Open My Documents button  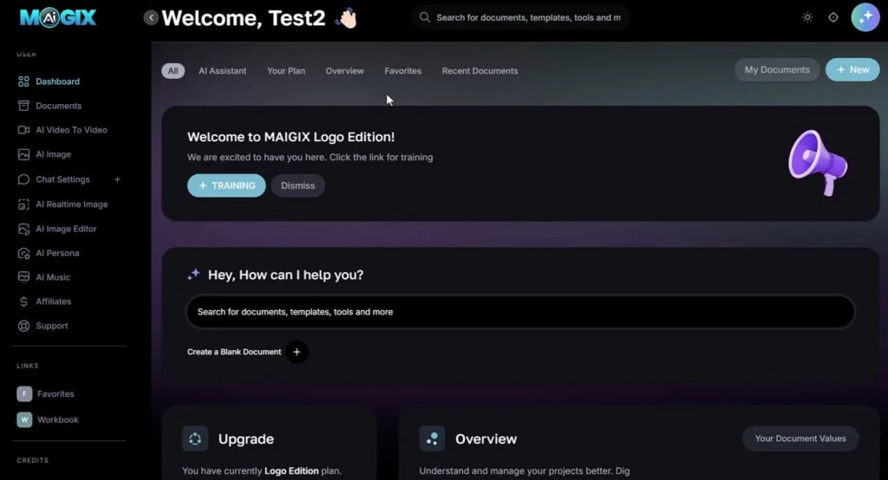pos(777,70)
